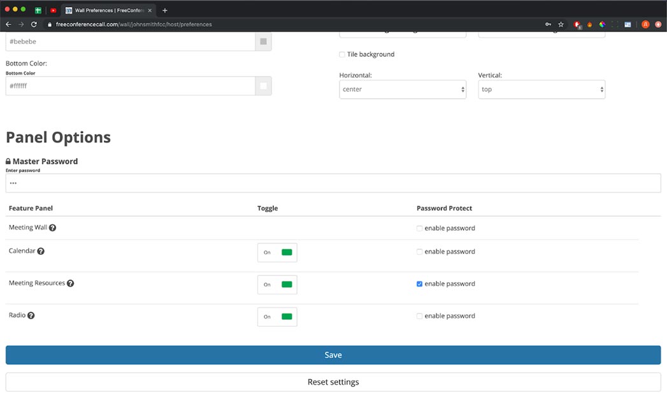
Task: Reload the page using the refresh icon
Action: coord(34,24)
